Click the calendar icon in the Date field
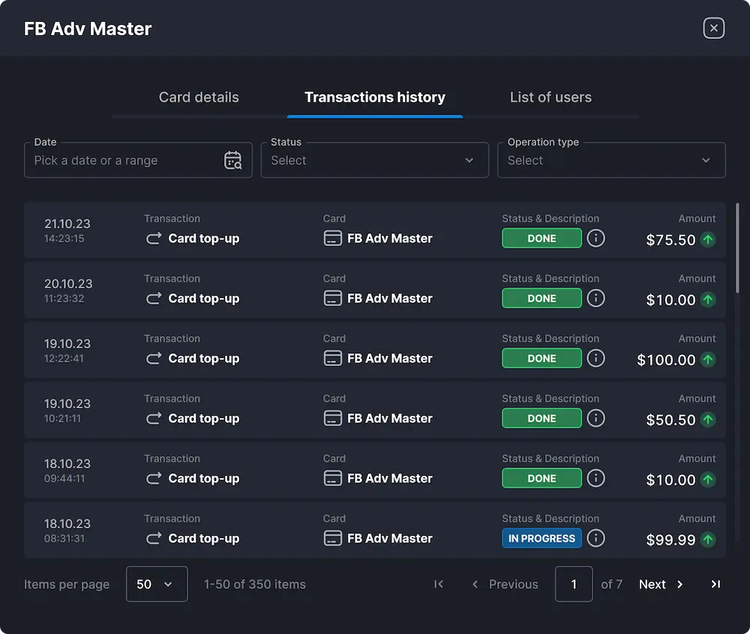Screen dimensions: 750x634 point(232,161)
